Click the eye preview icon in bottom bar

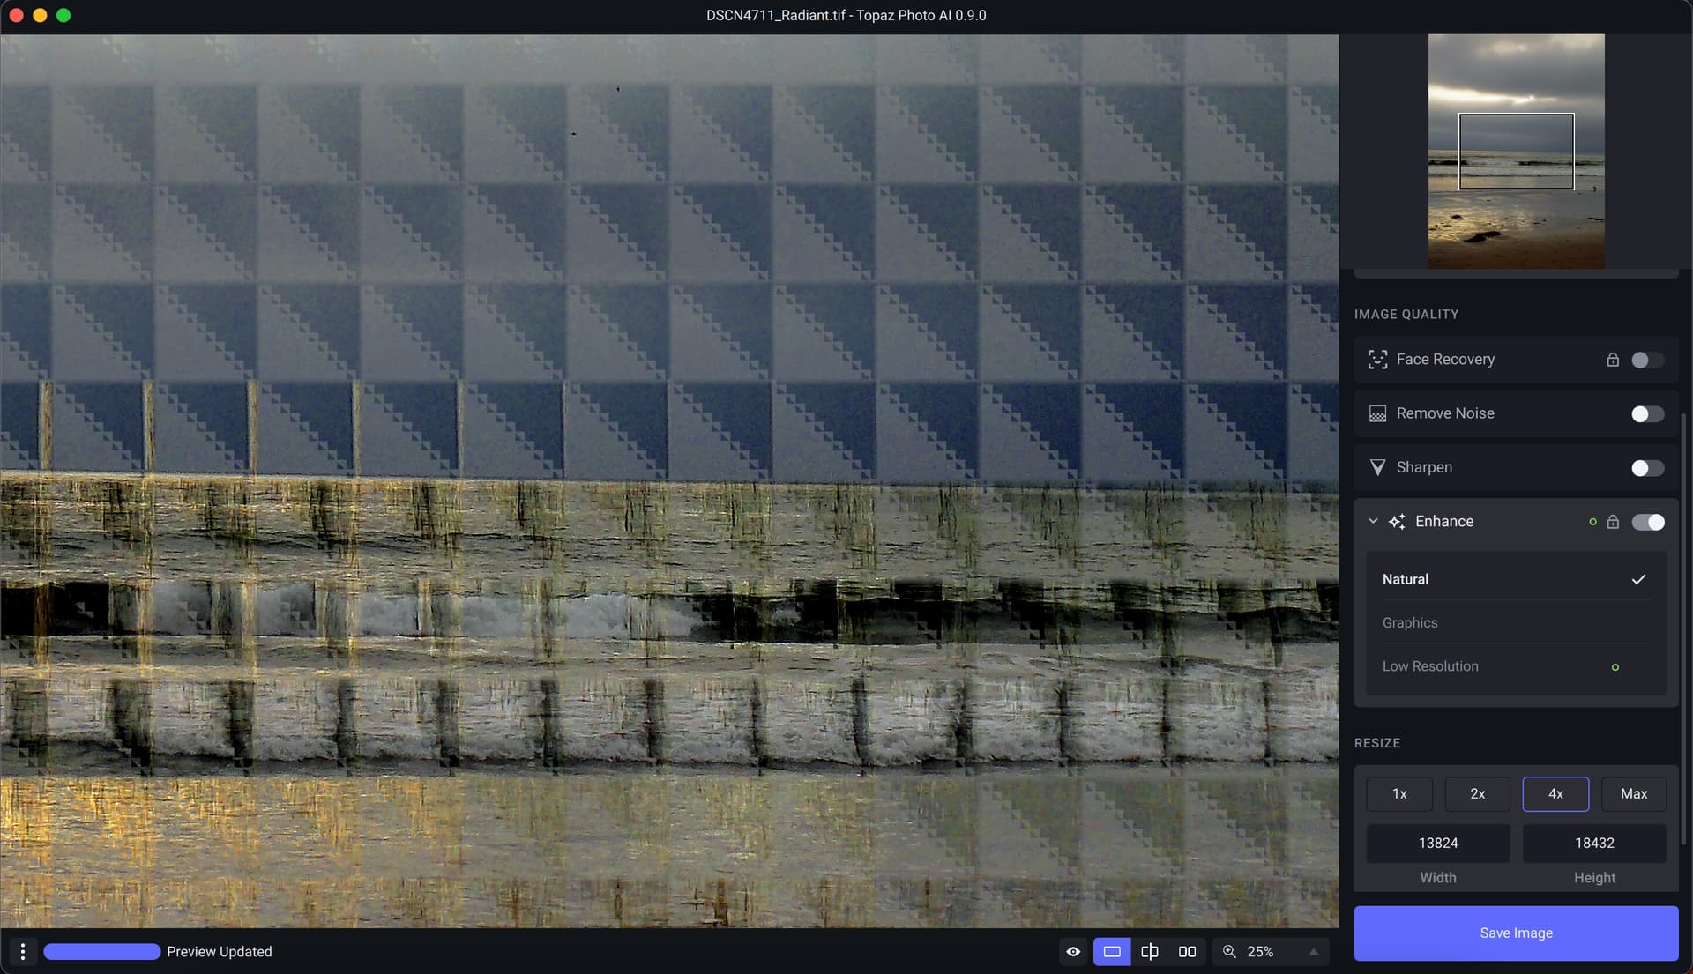1073,952
